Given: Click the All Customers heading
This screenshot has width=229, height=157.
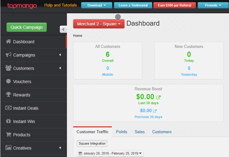Looking at the screenshot, I should pyautogui.click(x=108, y=46).
